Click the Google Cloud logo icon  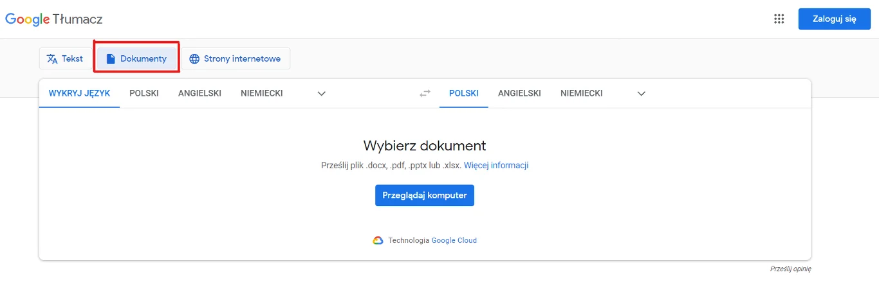[x=378, y=240]
